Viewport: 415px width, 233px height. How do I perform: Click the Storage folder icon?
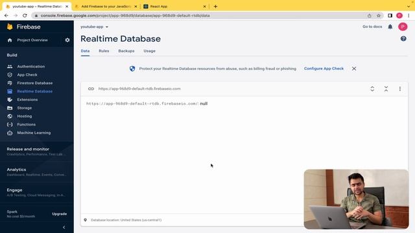click(10, 108)
